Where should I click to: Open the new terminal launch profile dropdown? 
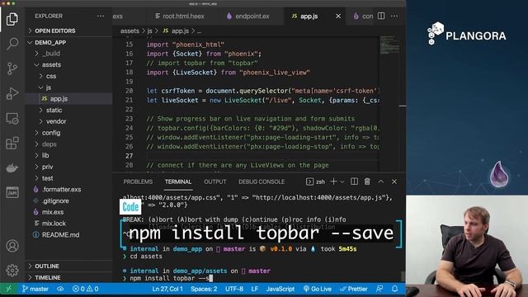(342, 181)
